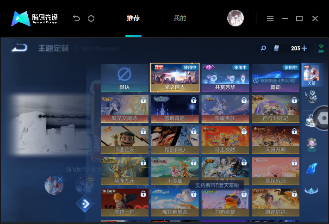Open the locked 狸尾假日 theme

275,171
